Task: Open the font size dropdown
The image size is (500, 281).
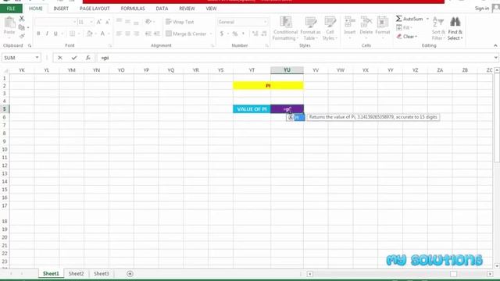Action: (91, 22)
